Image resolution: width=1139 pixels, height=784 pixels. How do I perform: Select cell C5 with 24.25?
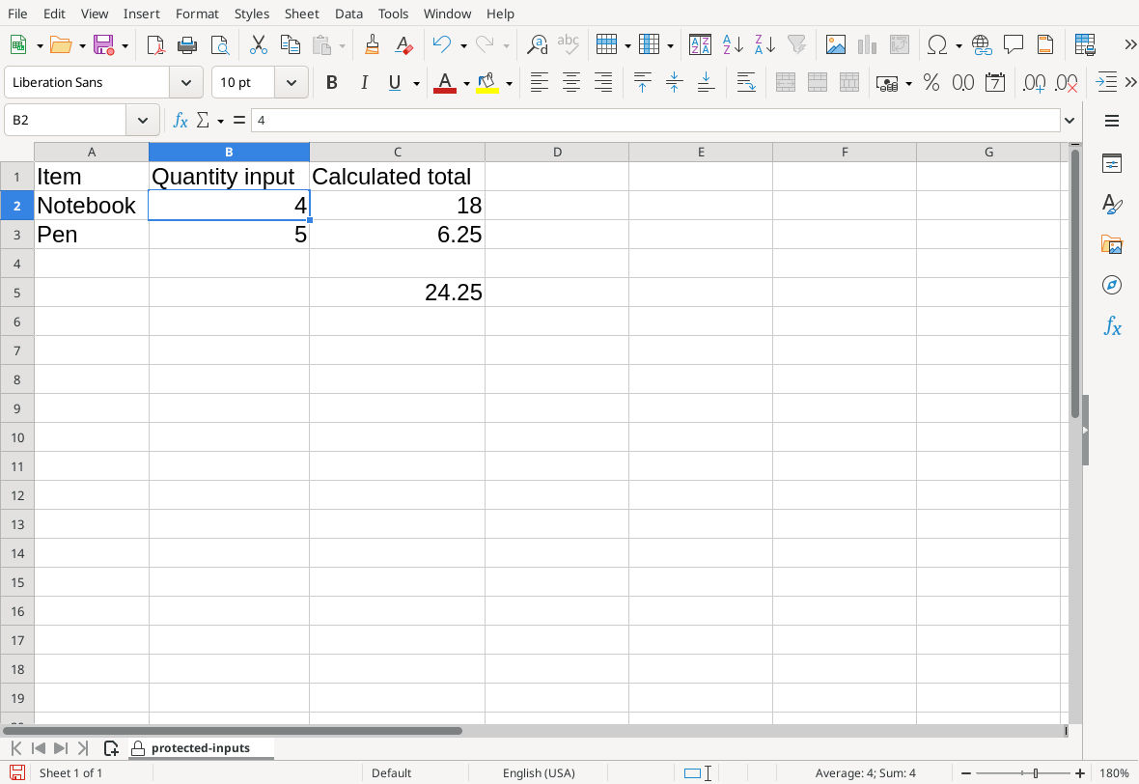click(x=398, y=293)
